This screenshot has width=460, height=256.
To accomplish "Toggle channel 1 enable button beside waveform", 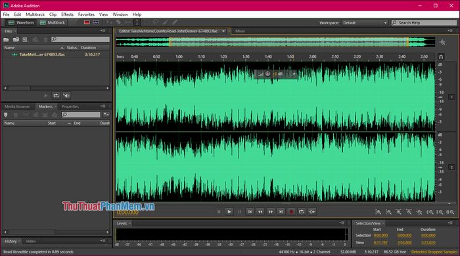I will coord(451,97).
